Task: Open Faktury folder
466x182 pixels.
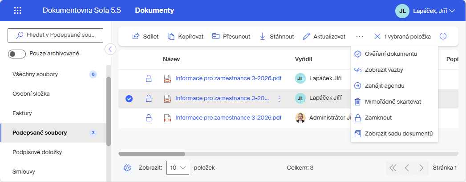Action: pos(53,113)
